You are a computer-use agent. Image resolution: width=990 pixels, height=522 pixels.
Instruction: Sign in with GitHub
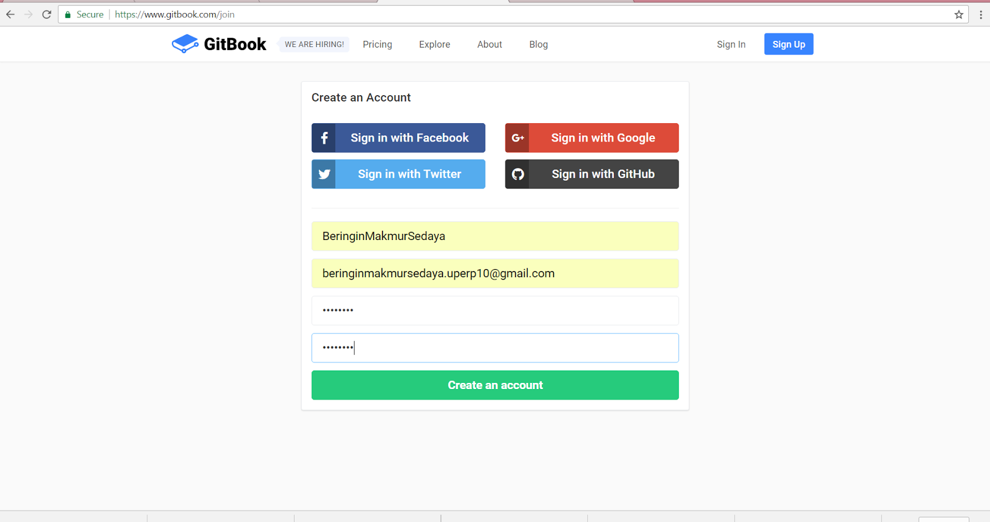click(592, 174)
